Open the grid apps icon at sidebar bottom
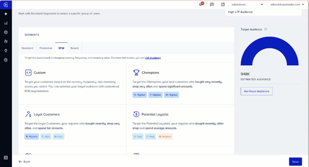 6,157
